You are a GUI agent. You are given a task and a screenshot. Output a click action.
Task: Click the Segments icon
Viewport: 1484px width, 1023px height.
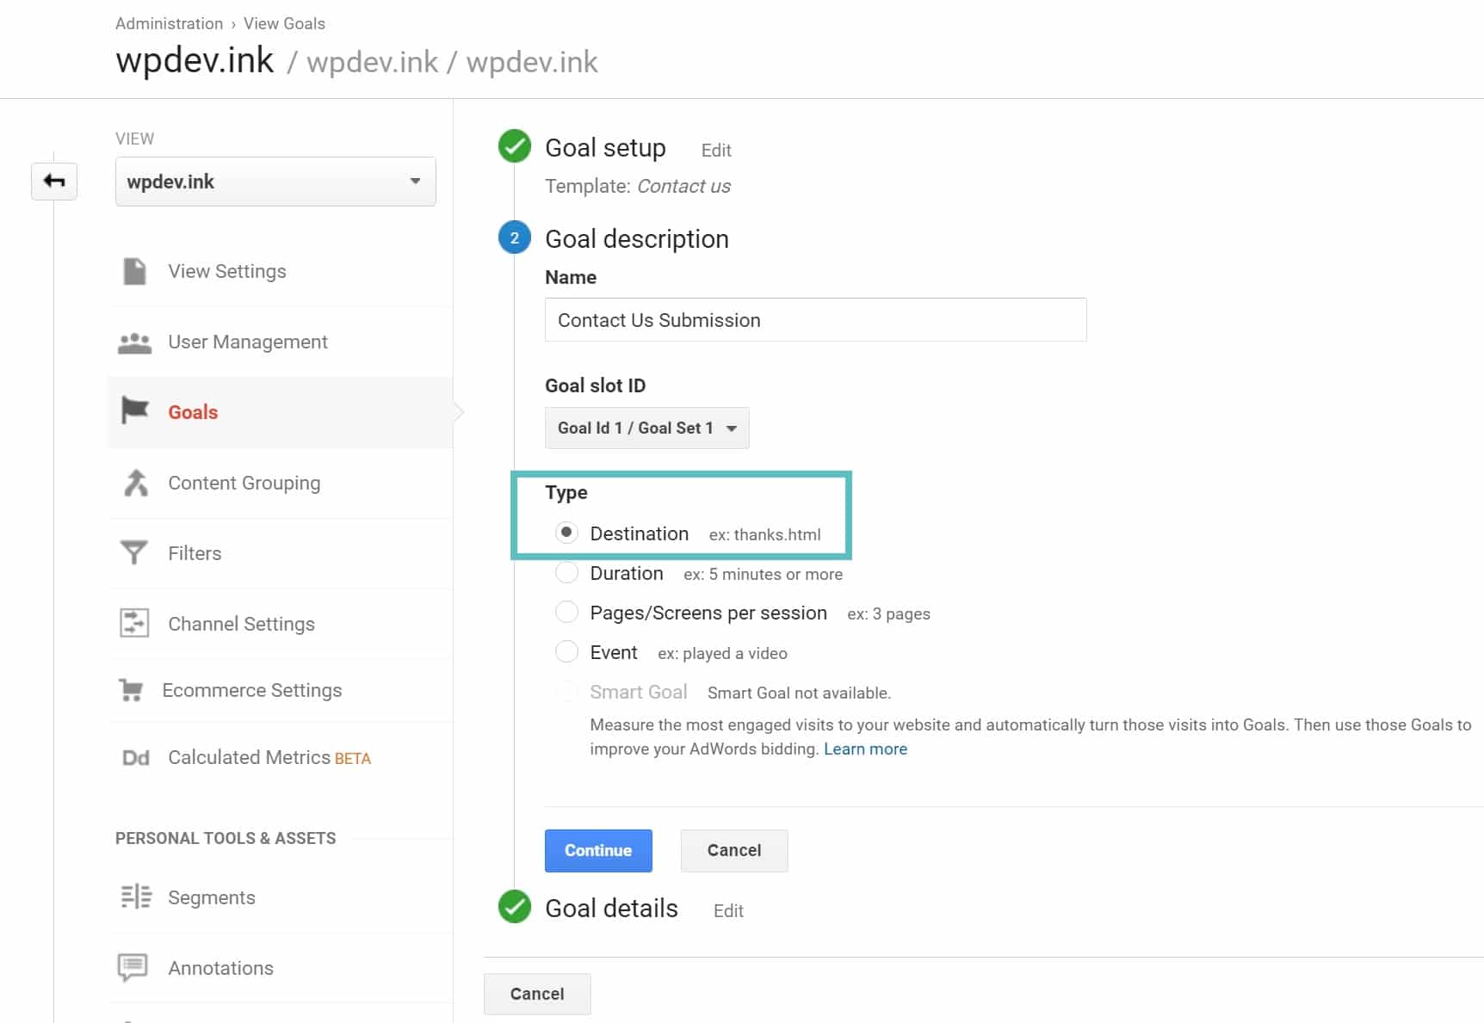pyautogui.click(x=135, y=897)
